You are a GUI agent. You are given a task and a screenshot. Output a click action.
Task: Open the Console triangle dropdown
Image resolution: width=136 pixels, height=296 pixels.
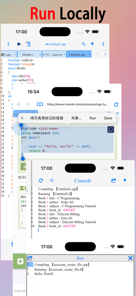pyautogui.click(x=125, y=181)
